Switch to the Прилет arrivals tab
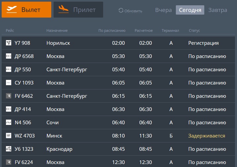Screen dimensions: 237x167 point(78,10)
